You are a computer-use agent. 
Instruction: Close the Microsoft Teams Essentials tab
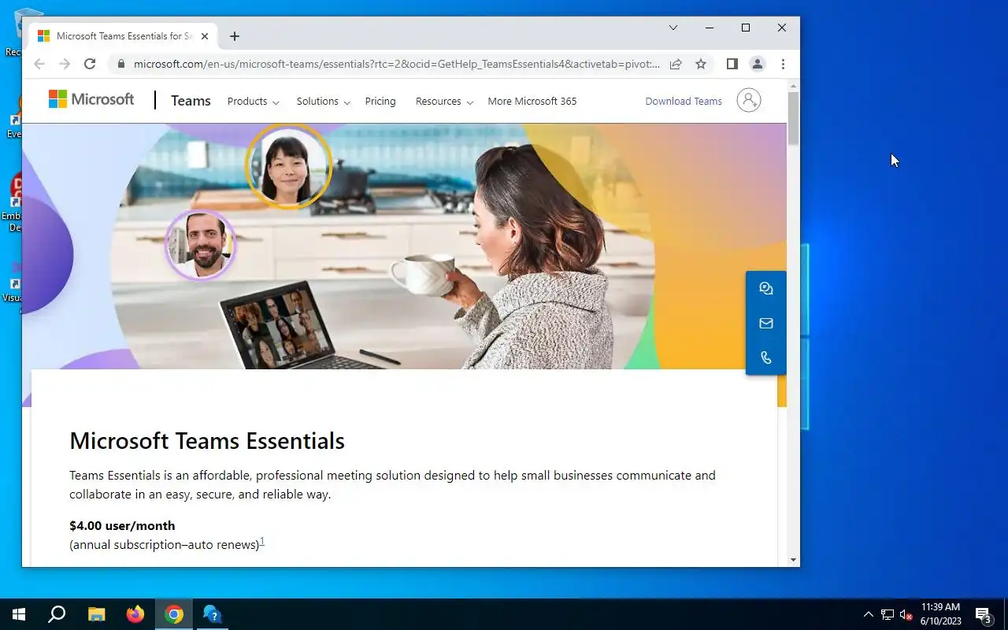coord(205,36)
